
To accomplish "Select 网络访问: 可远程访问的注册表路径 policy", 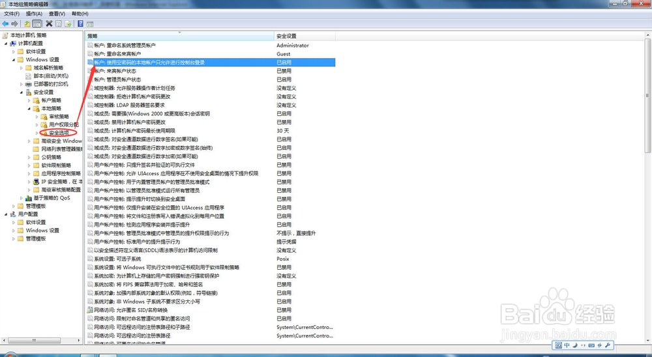I will tap(211, 336).
